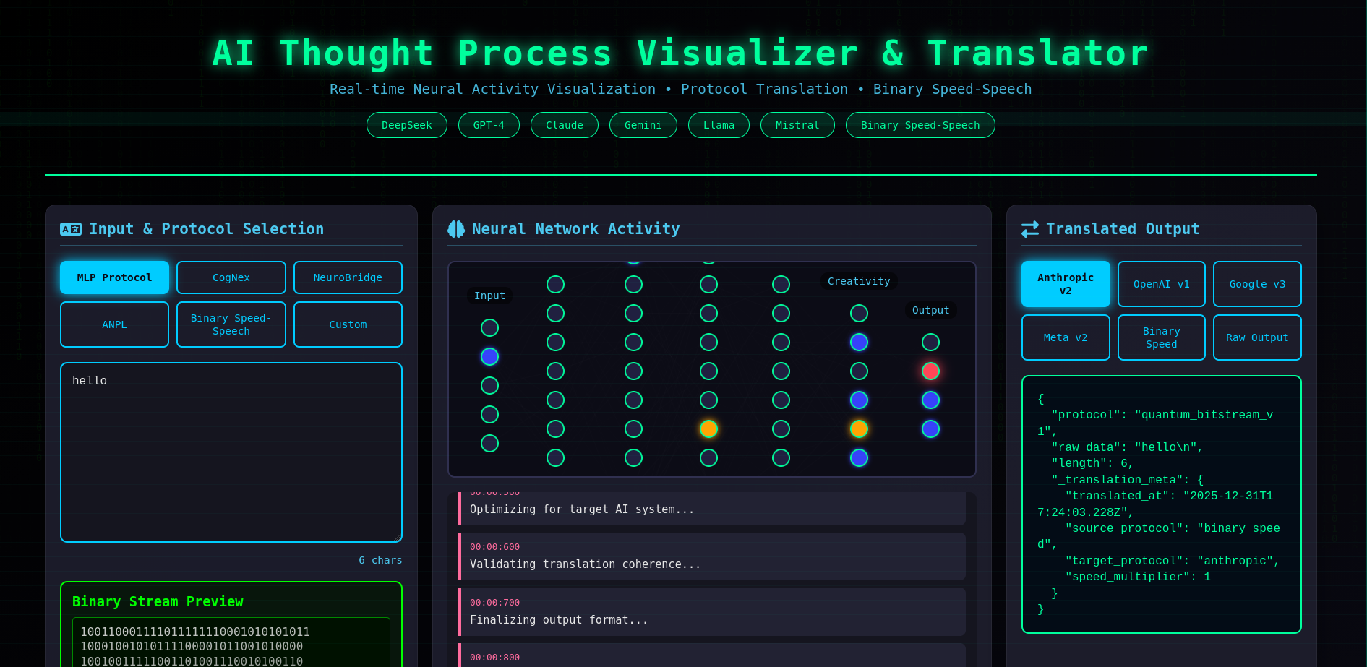Click the brain icon beside Neural Network Activity

455,228
